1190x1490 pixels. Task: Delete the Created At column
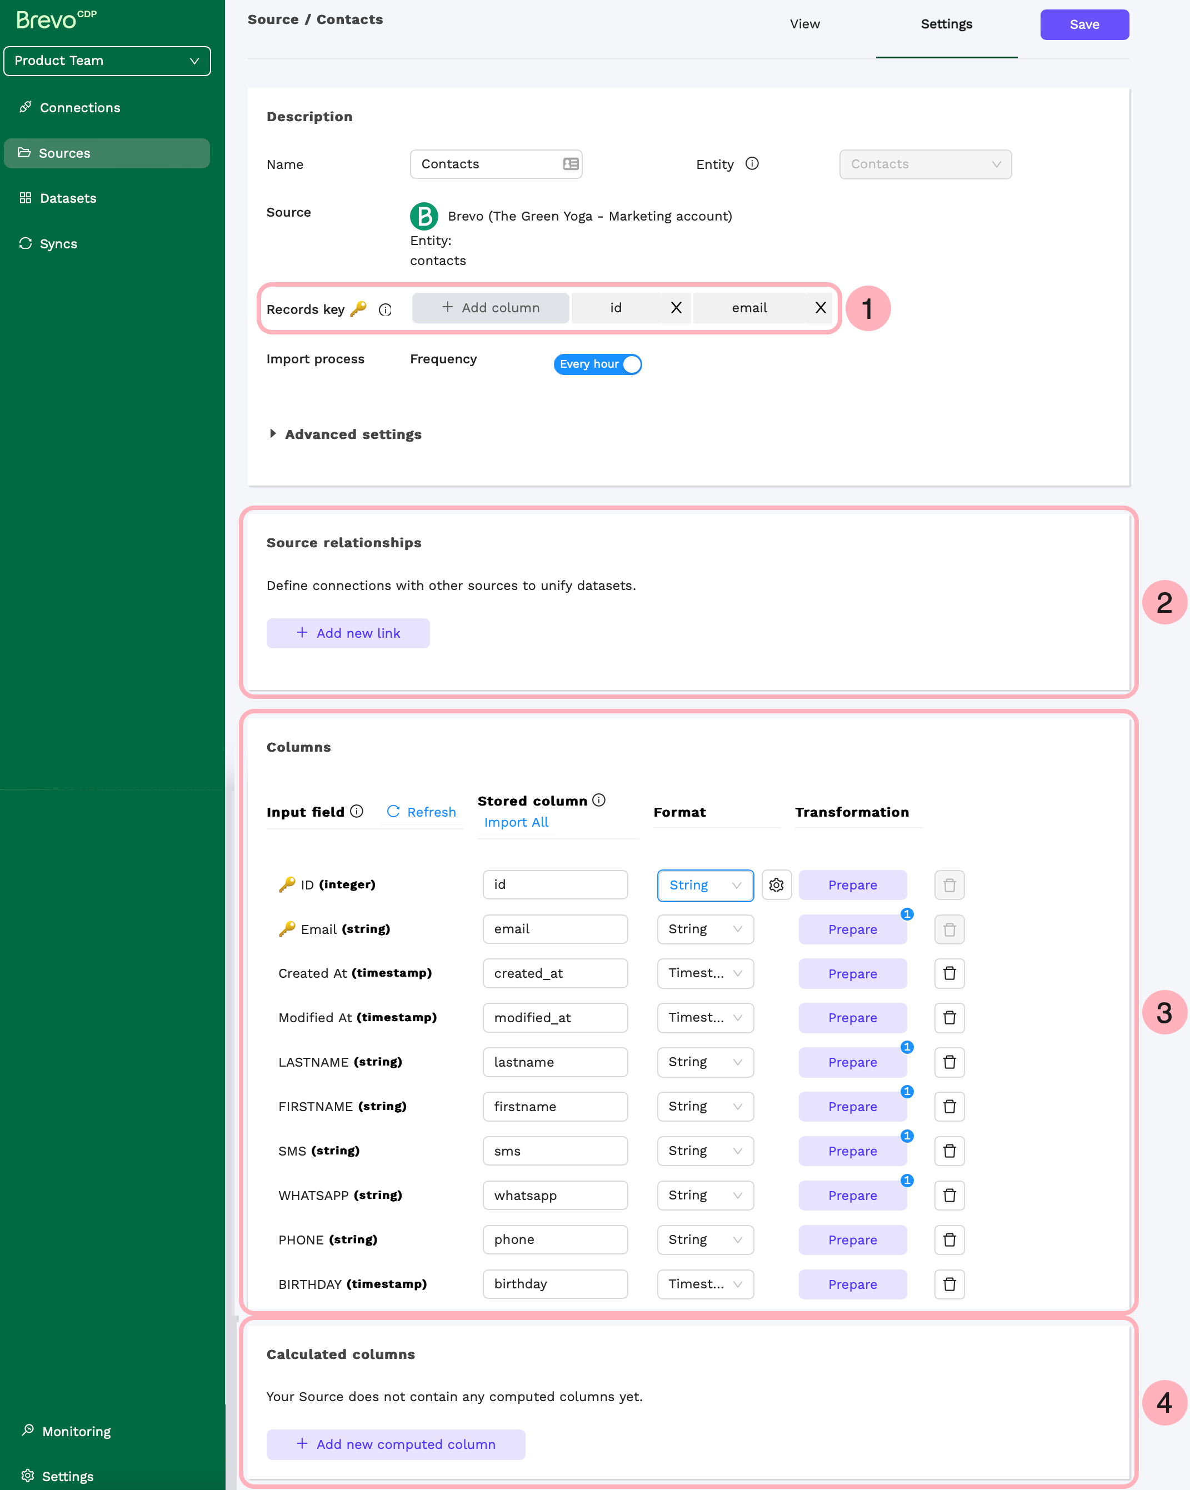(949, 973)
